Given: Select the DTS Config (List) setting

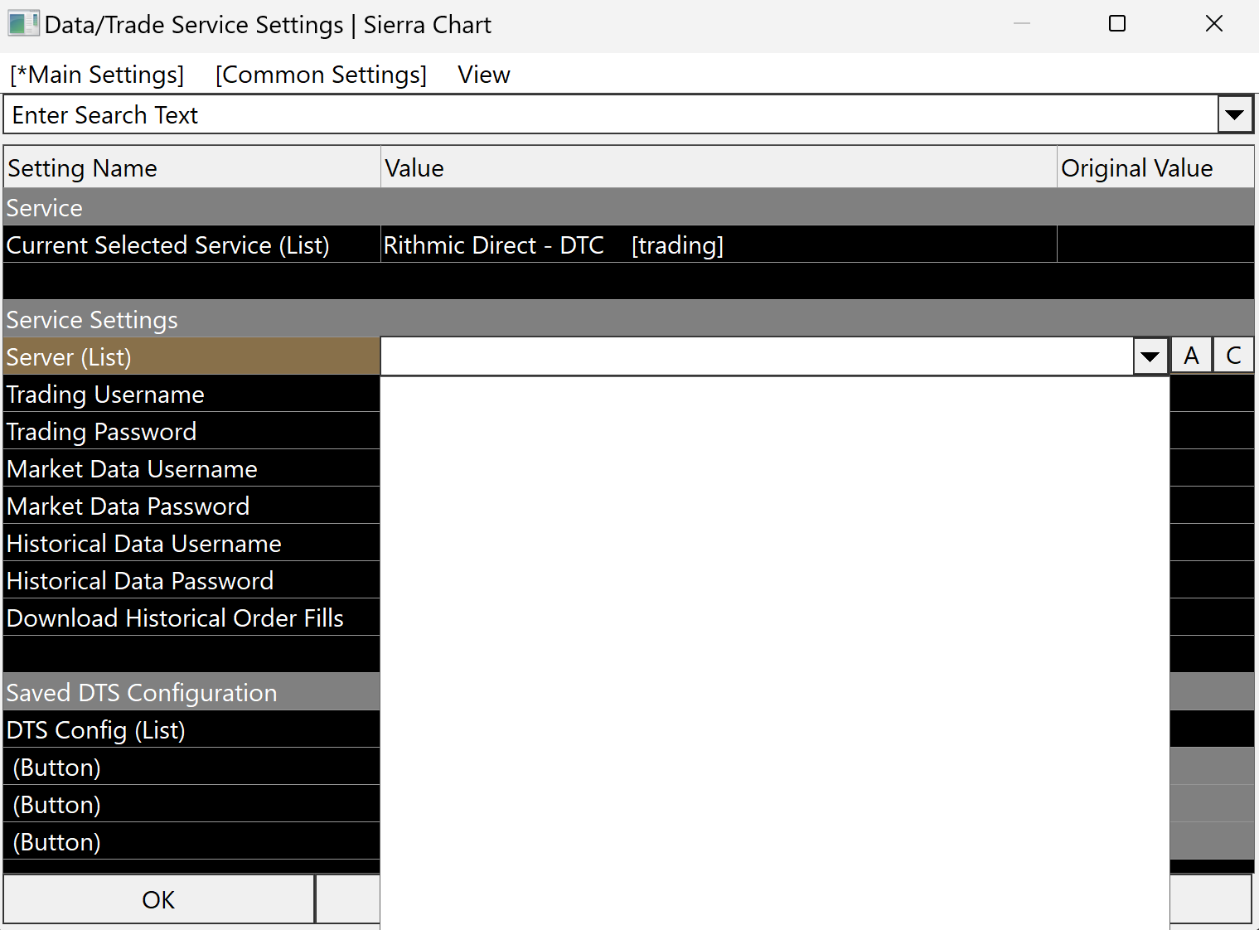Looking at the screenshot, I should pos(191,729).
